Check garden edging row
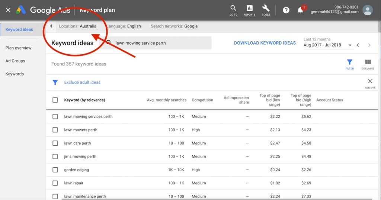 [x=55, y=170]
